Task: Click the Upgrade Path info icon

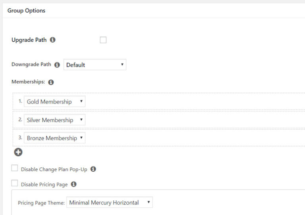Action: pyautogui.click(x=53, y=40)
